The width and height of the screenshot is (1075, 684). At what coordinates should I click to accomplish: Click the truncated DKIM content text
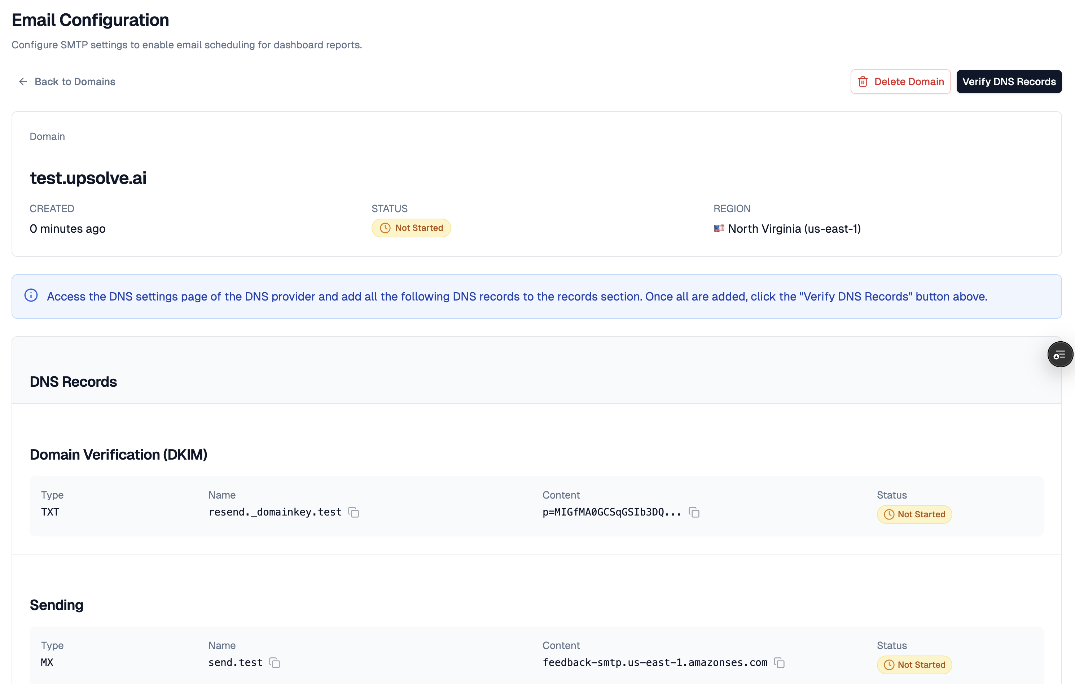coord(611,512)
